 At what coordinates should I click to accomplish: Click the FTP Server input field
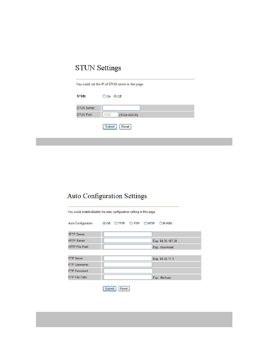pos(128,258)
